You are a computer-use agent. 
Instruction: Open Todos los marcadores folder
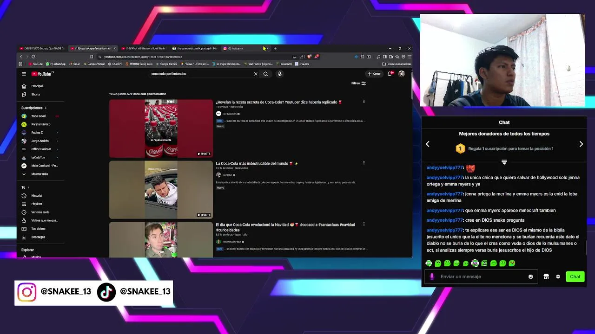[x=397, y=64]
